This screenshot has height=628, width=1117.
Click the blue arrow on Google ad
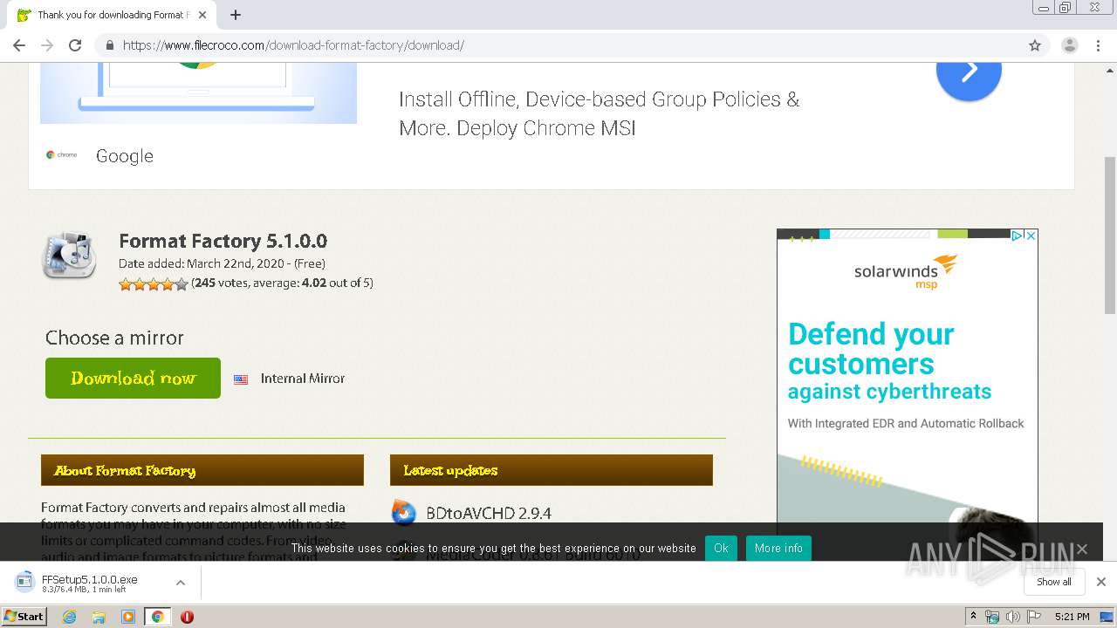(x=969, y=71)
